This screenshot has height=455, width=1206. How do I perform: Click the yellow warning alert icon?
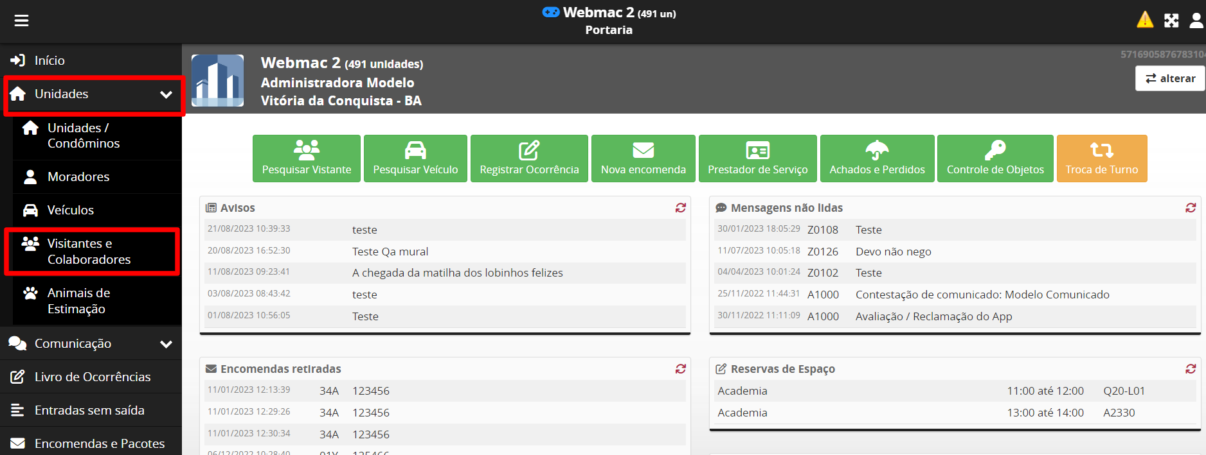(x=1145, y=20)
